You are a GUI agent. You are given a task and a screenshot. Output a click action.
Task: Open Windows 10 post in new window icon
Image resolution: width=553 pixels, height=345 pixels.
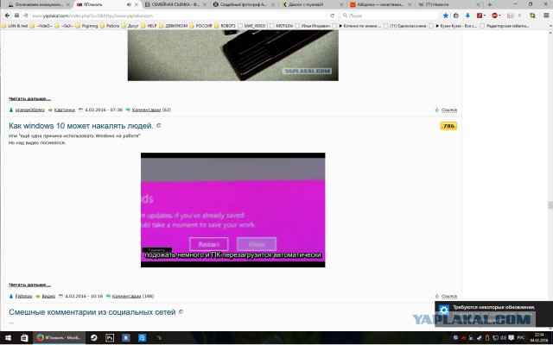(x=158, y=125)
